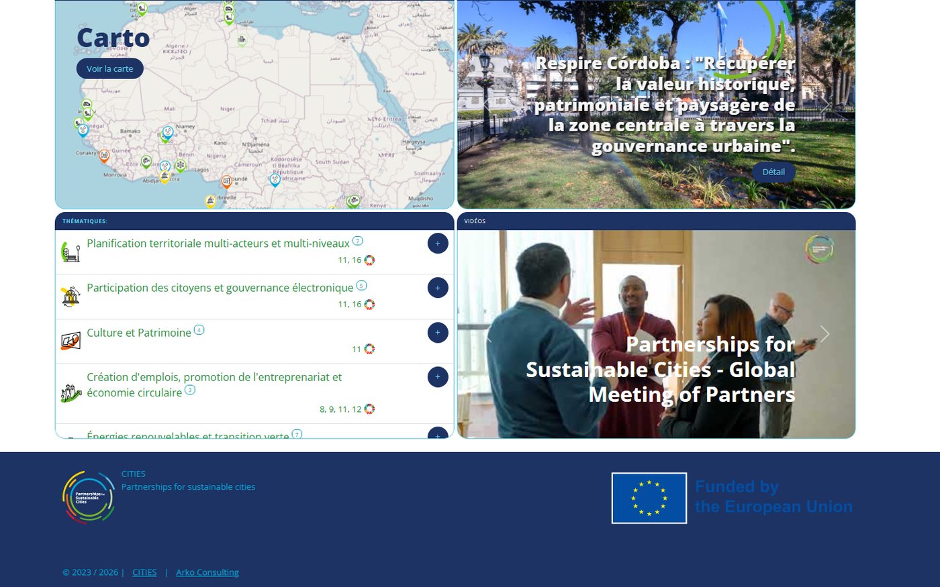Viewport: 940px width, 587px height.
Task: Click the Détail button on Córdoba slide
Action: pos(773,172)
